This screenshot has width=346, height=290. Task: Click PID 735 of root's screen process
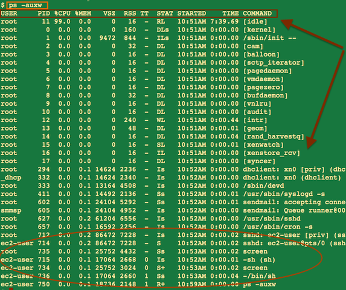(x=43, y=251)
